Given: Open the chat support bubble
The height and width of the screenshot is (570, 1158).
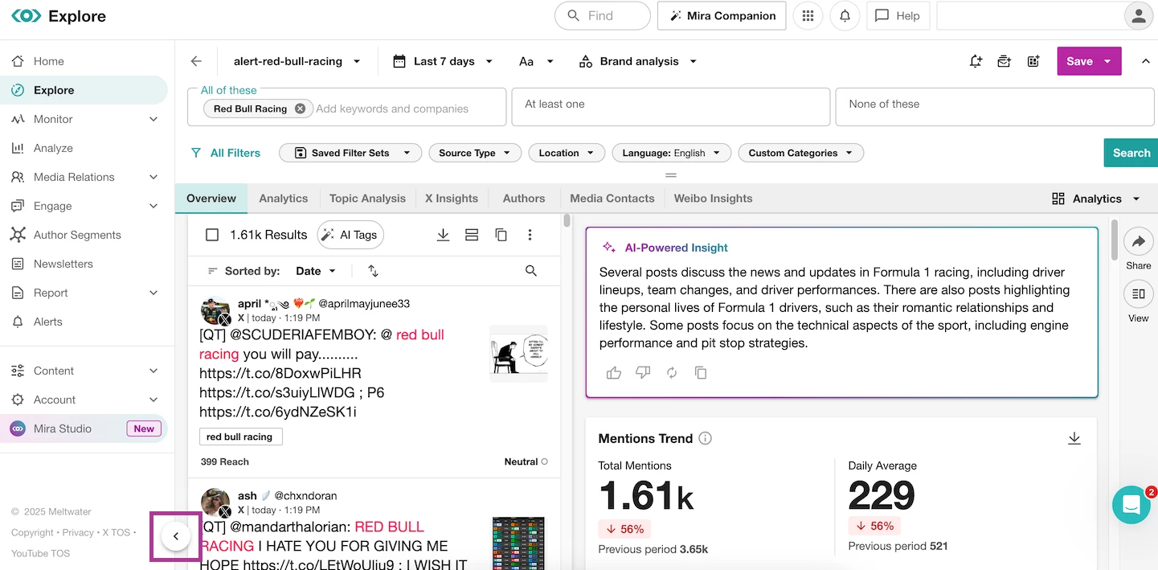Looking at the screenshot, I should click(x=1131, y=505).
